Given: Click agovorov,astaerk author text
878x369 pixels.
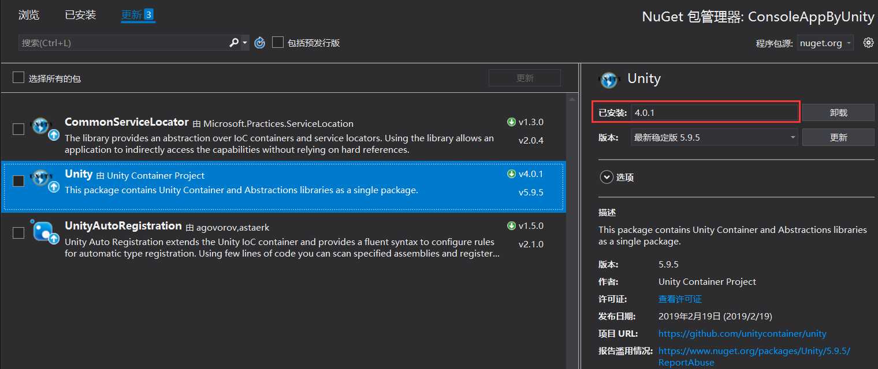Looking at the screenshot, I should tap(233, 227).
